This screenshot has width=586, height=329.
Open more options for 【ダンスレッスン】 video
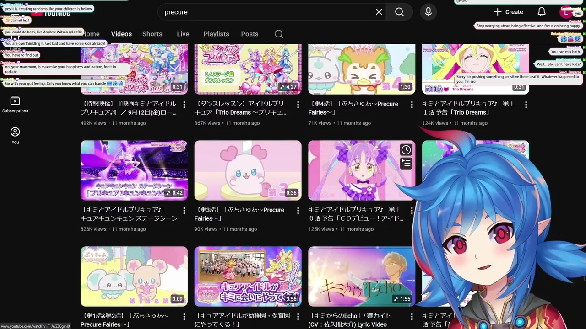tap(298, 105)
